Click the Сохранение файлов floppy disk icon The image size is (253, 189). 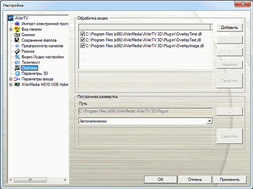[x=17, y=40]
